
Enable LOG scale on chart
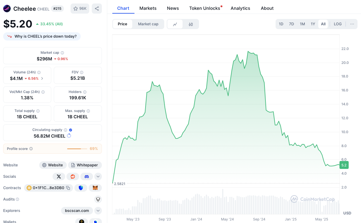pyautogui.click(x=338, y=24)
